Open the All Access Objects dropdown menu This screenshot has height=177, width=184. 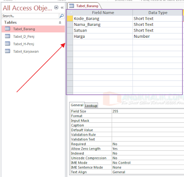pos(57,7)
